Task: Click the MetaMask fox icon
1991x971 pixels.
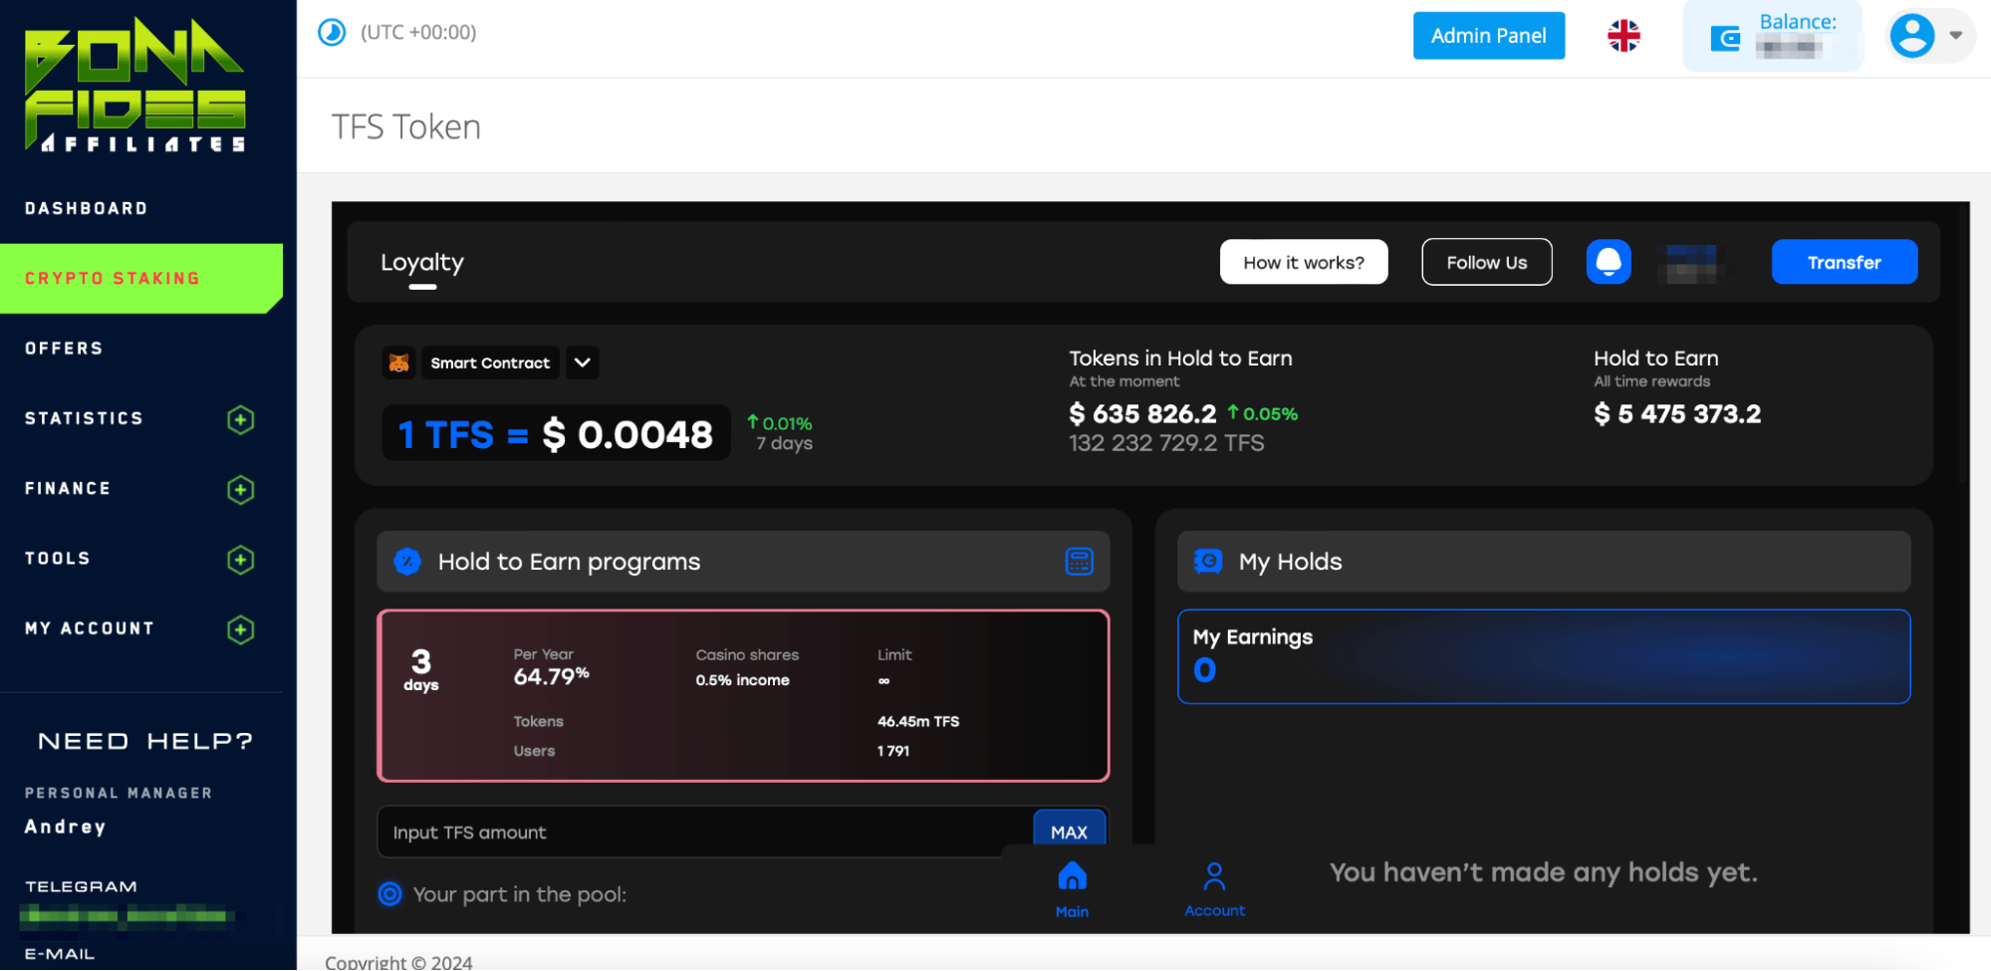Action: click(399, 363)
